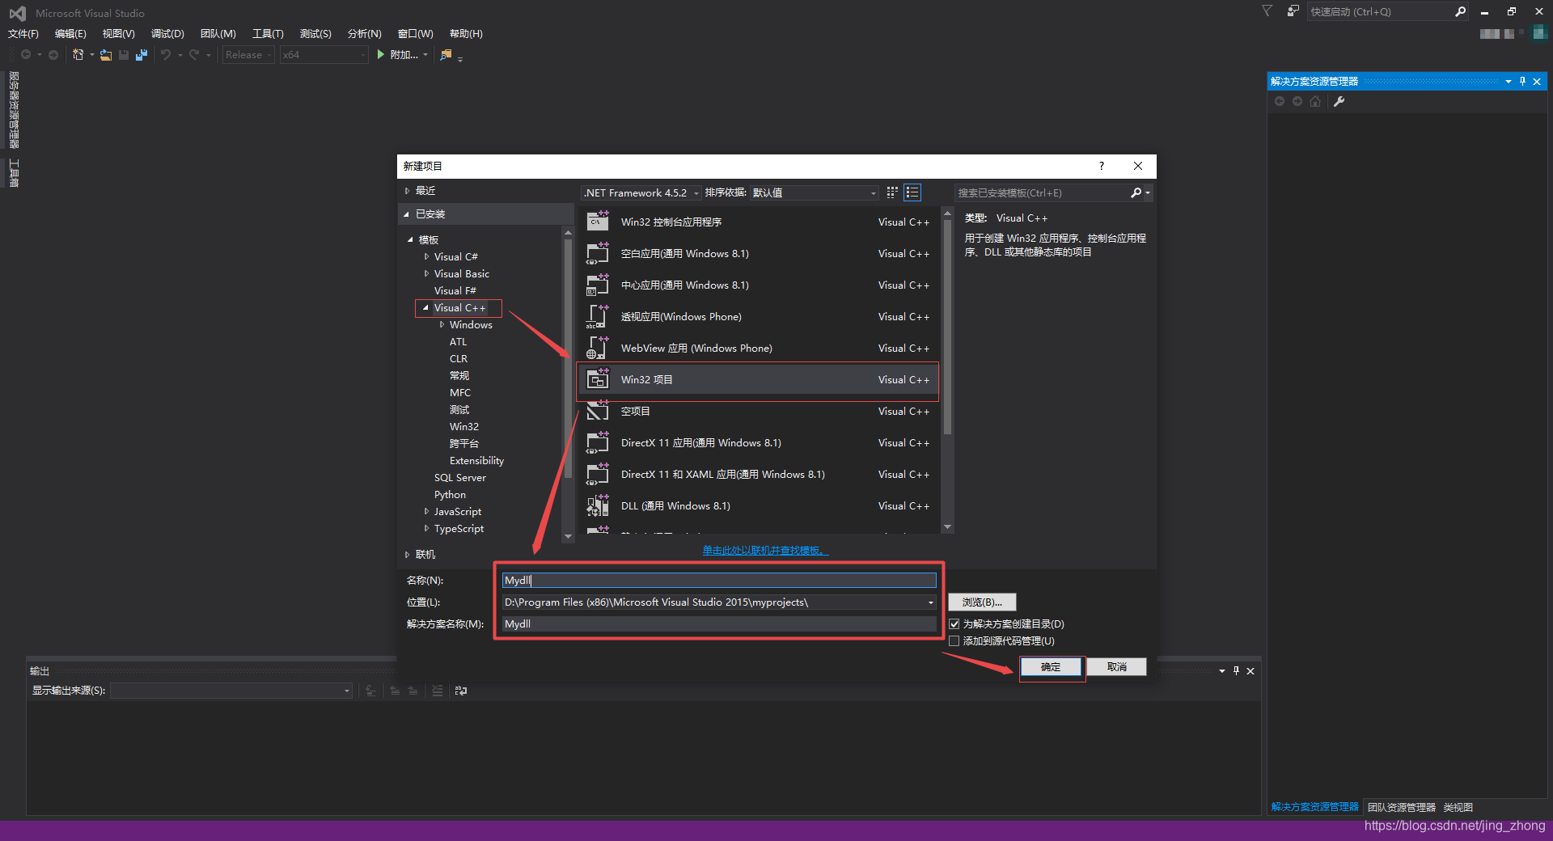
Task: Open the 位置 path dropdown arrow
Action: coord(930,602)
